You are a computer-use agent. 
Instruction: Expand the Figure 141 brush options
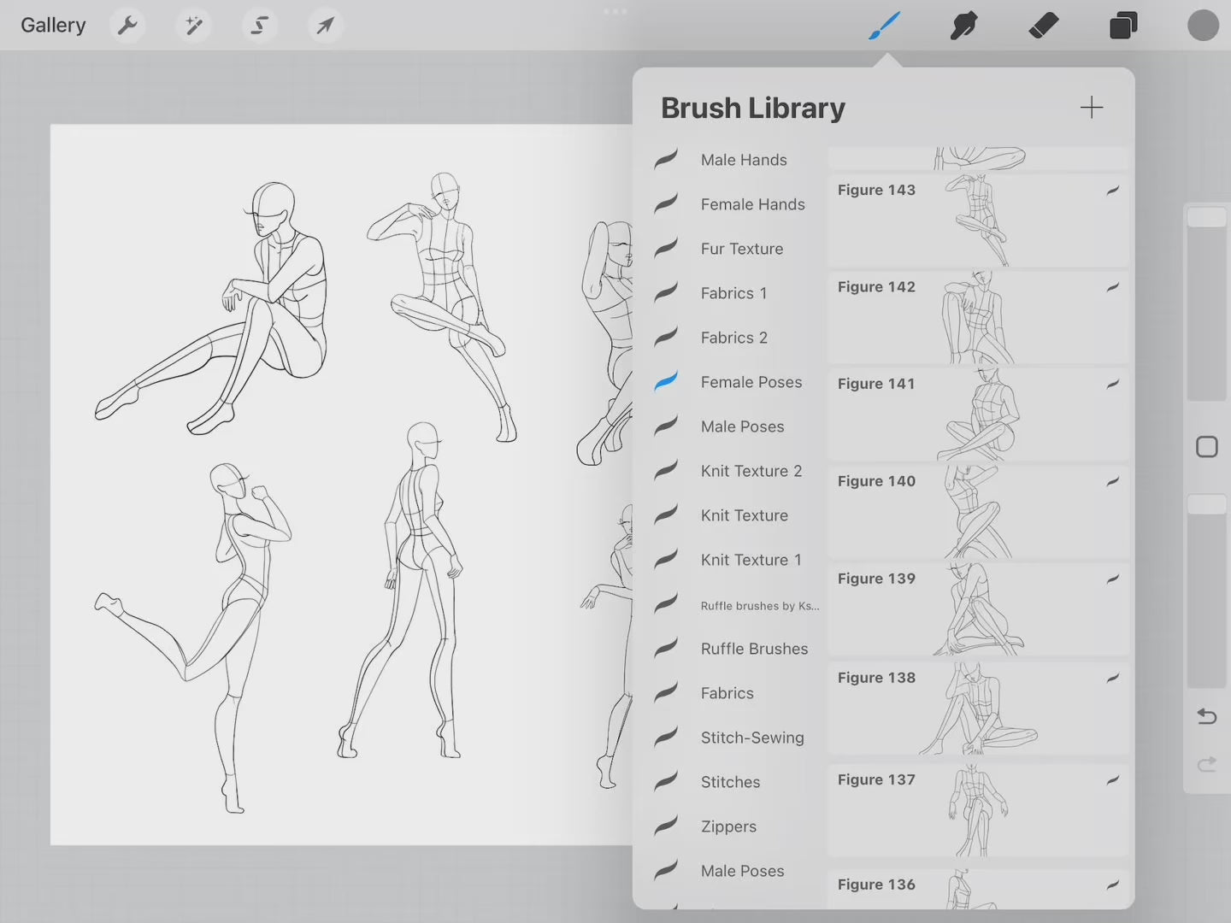[x=1112, y=385]
